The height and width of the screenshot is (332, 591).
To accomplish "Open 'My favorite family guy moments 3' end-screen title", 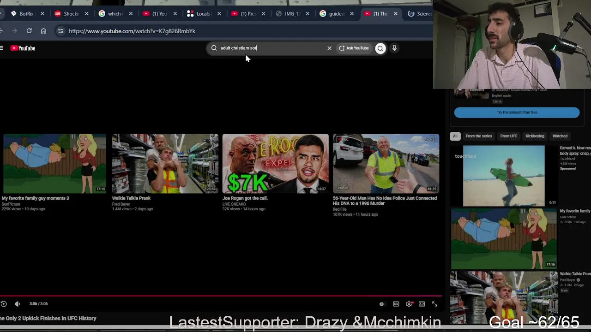I will tap(35, 198).
